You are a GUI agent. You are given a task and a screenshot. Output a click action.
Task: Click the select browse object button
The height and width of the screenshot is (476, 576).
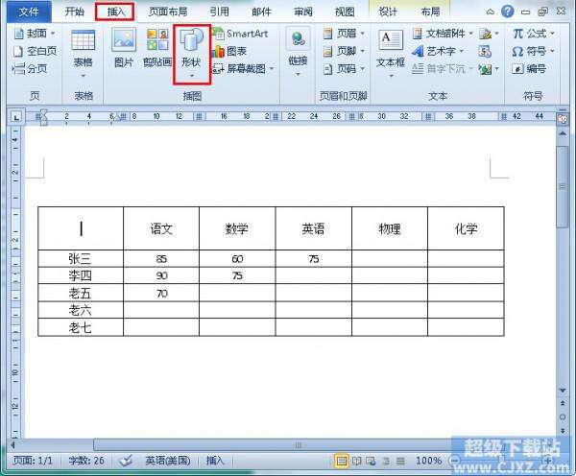click(x=563, y=417)
